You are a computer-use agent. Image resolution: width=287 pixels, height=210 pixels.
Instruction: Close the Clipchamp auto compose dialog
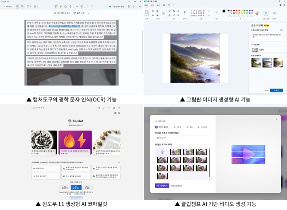click(276, 120)
